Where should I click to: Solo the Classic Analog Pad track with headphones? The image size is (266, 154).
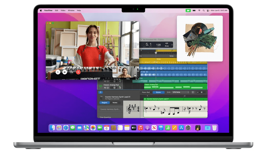[x=108, y=88]
